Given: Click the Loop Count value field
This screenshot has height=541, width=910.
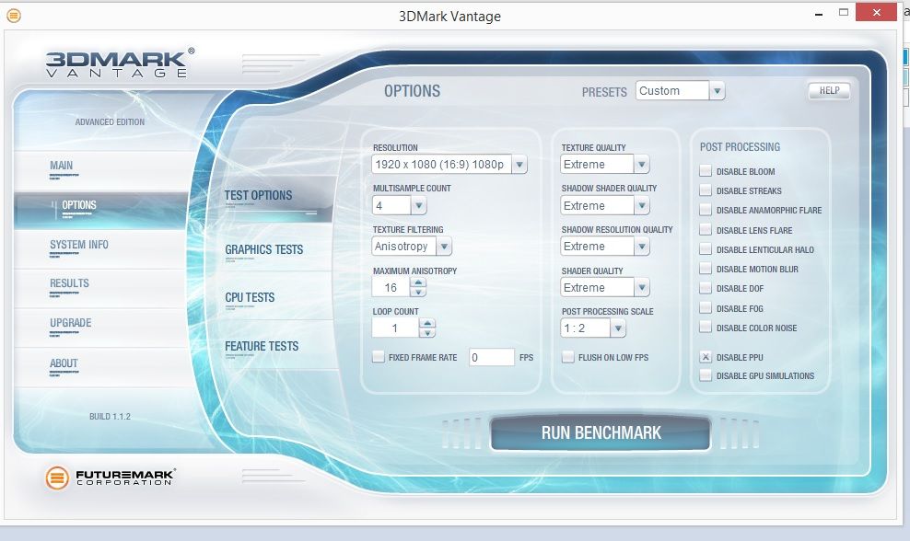Looking at the screenshot, I should coord(395,328).
